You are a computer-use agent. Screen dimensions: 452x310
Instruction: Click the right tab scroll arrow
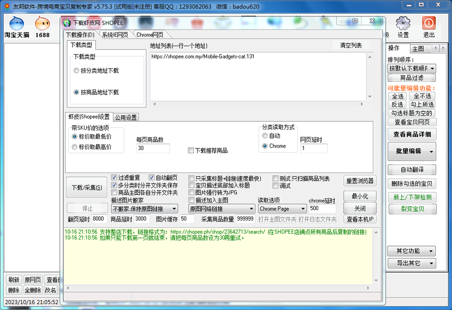coord(443,49)
